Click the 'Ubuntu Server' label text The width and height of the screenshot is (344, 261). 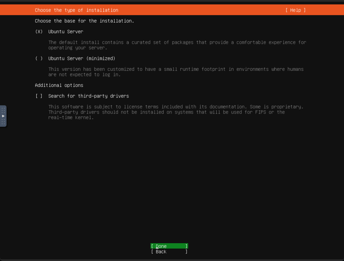click(x=66, y=31)
